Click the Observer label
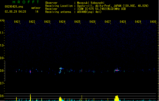The width and height of the screenshot is (159, 101). [51, 3]
